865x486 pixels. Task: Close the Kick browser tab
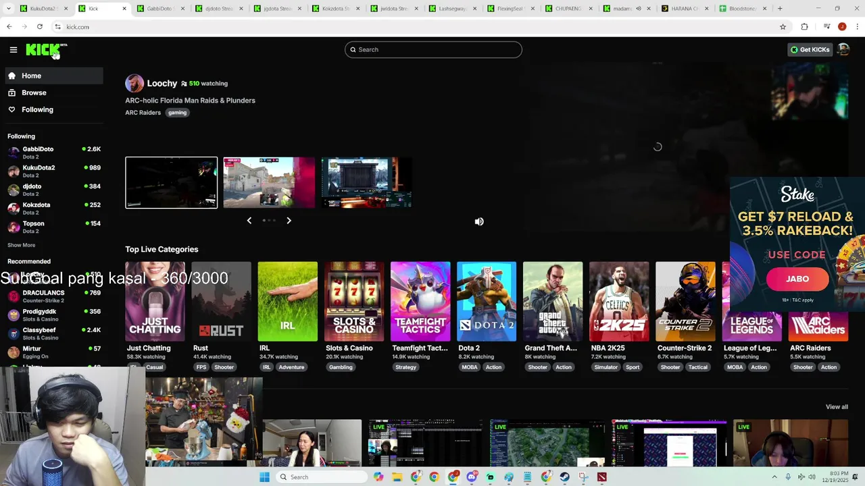[124, 9]
